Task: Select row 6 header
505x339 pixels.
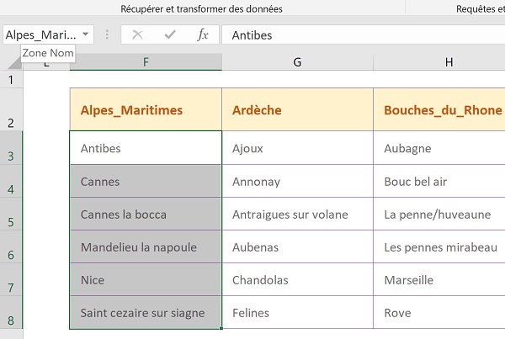Action: pos(11,247)
